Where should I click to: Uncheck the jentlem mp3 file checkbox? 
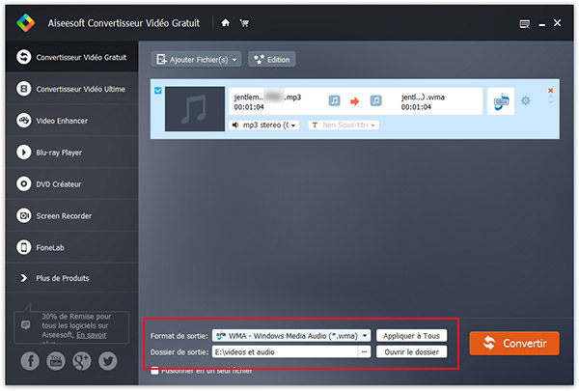click(x=158, y=91)
